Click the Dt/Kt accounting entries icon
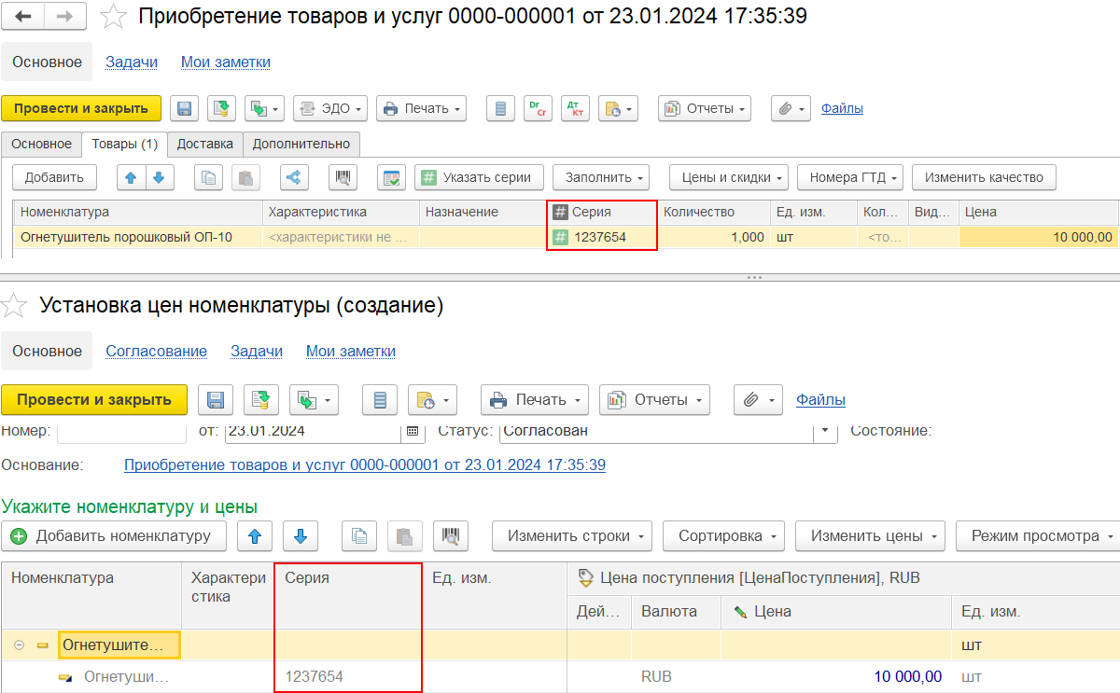This screenshot has height=693, width=1120. 573,108
